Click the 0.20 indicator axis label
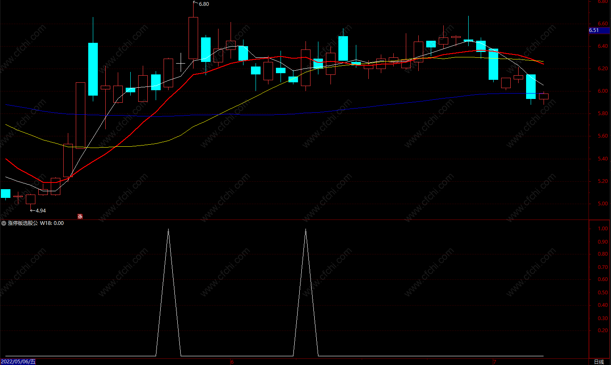This screenshot has height=365, width=611. [x=603, y=330]
